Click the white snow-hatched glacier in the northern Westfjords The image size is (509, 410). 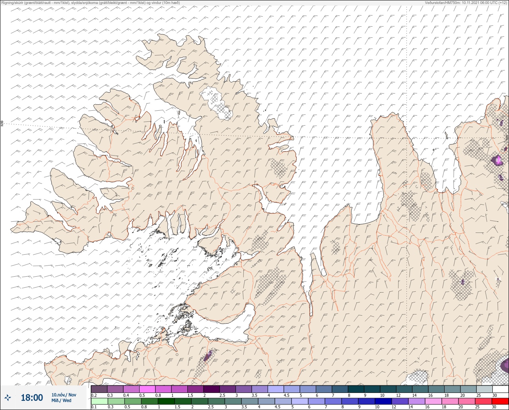coord(216,103)
